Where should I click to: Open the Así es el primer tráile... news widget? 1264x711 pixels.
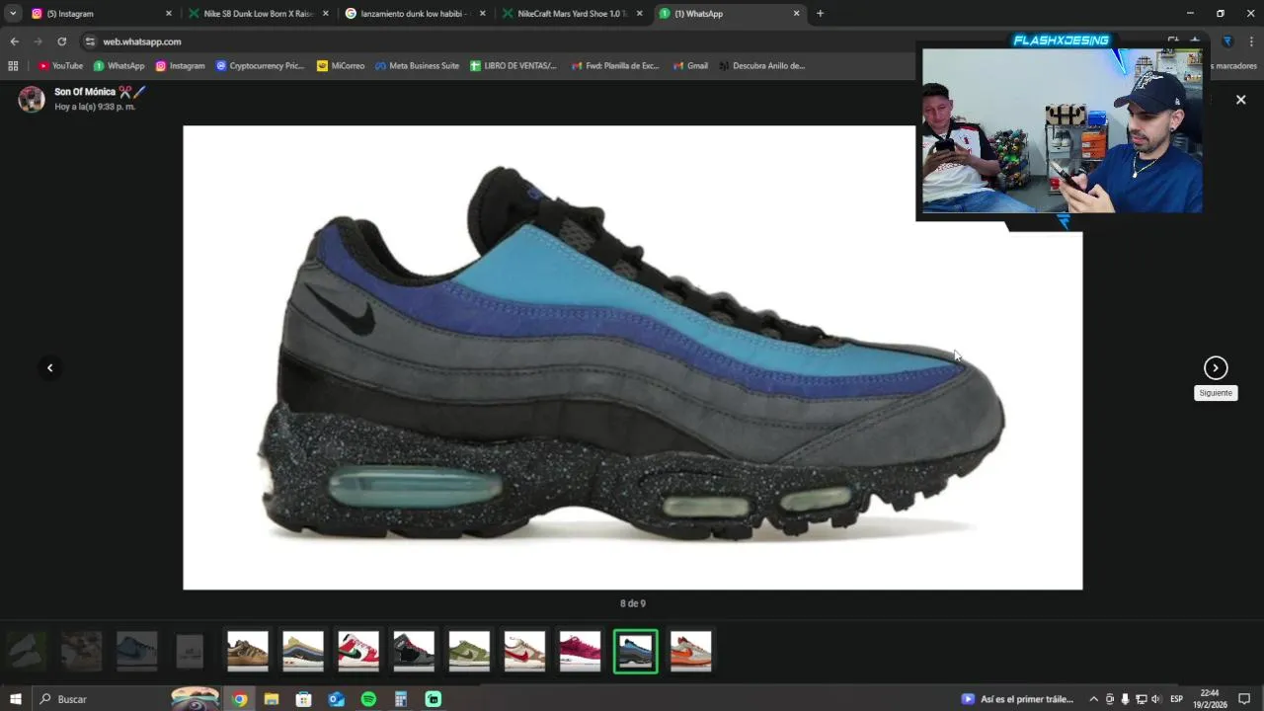pyautogui.click(x=1017, y=699)
